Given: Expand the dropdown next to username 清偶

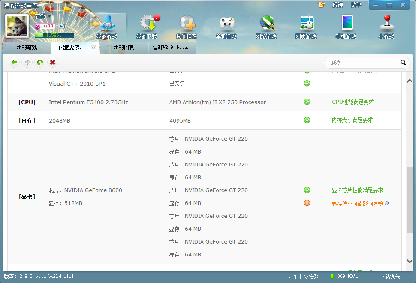Looking at the screenshot, I should (x=49, y=16).
